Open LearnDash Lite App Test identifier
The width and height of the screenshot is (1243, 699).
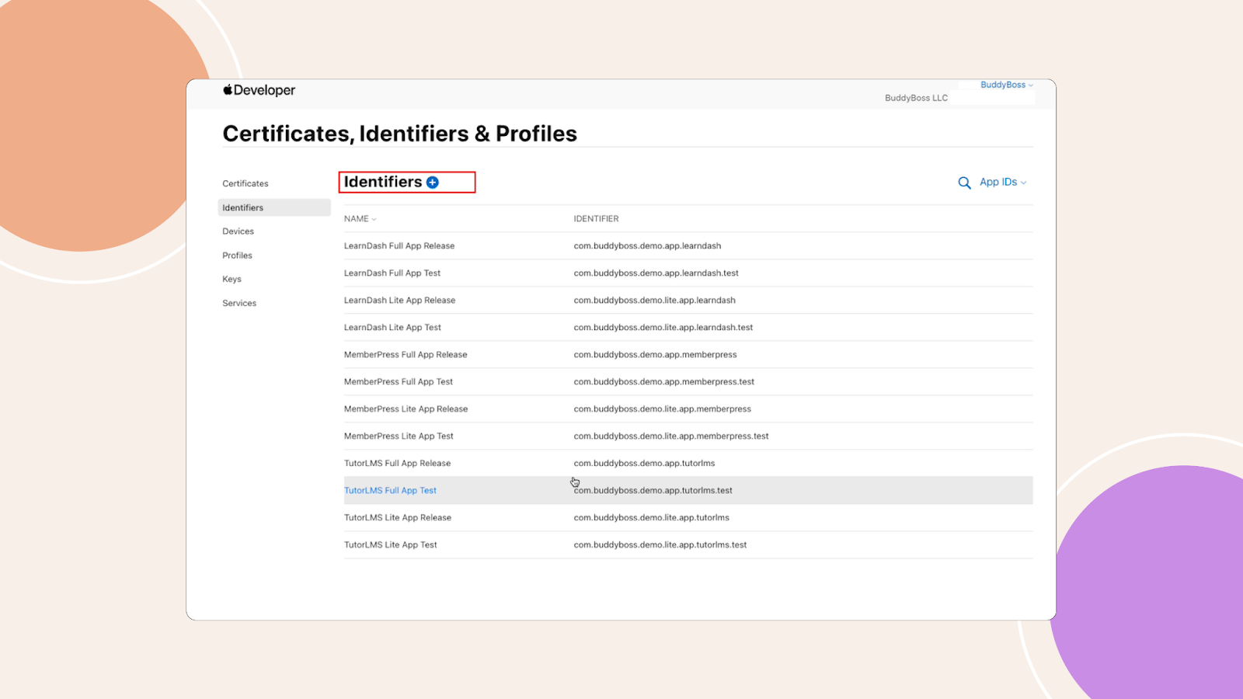click(392, 328)
